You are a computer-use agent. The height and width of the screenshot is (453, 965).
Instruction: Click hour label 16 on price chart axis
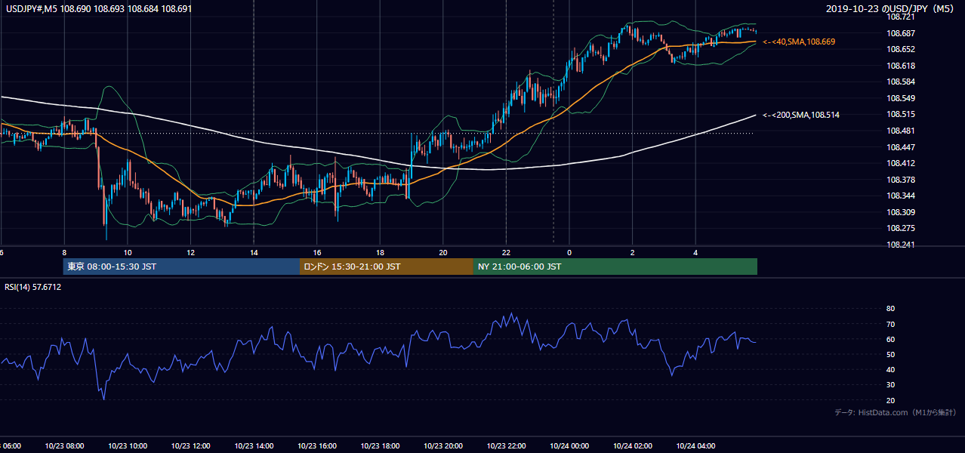317,252
